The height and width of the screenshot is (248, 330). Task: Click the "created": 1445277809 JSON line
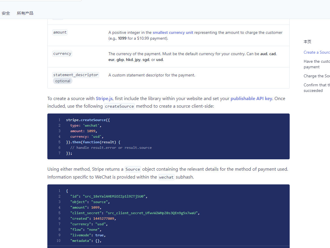pyautogui.click(x=93, y=219)
